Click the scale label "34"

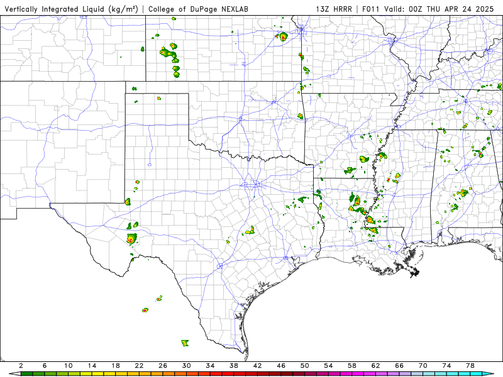tap(211, 366)
